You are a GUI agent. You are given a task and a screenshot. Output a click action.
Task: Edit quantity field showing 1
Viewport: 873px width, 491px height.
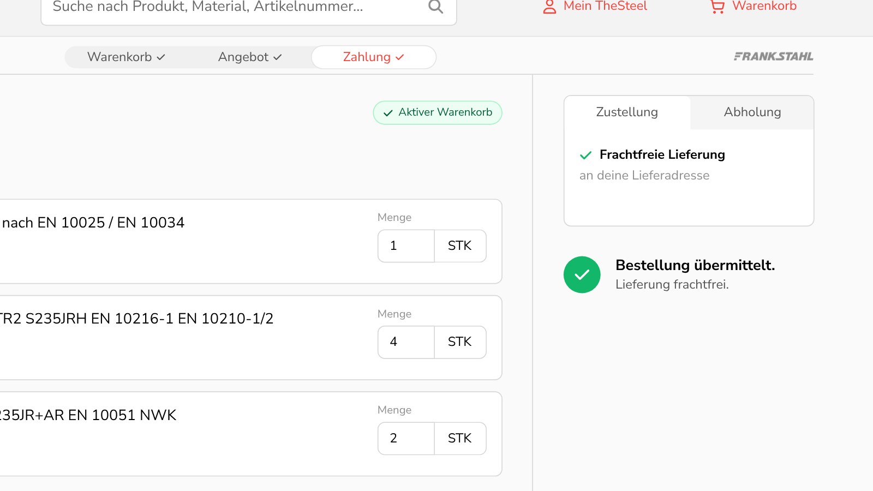(x=406, y=246)
